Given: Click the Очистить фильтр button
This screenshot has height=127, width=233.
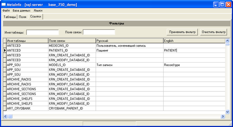Looking at the screenshot, I should tap(214, 32).
